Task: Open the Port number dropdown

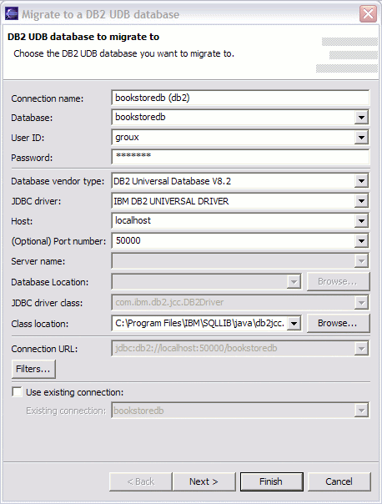Action: point(361,241)
